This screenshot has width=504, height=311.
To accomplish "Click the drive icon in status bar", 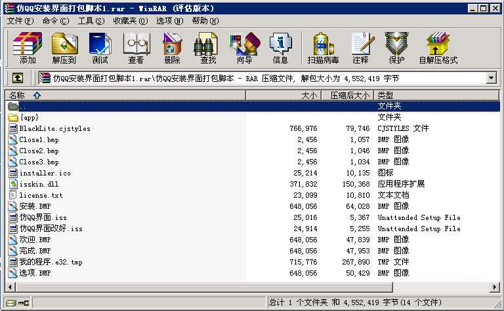I will coord(10,302).
